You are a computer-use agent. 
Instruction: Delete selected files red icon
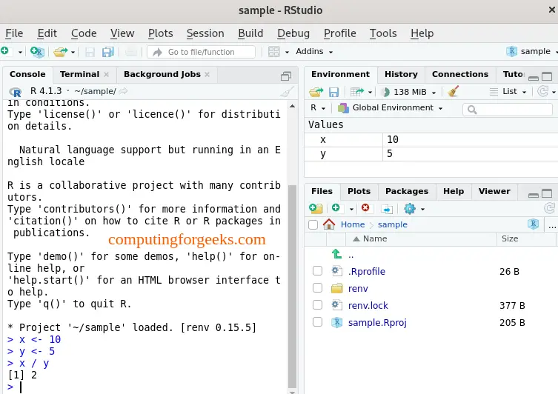[365, 207]
